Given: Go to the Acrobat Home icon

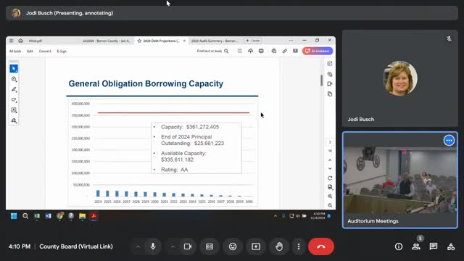Looking at the screenshot, I should (x=20, y=41).
